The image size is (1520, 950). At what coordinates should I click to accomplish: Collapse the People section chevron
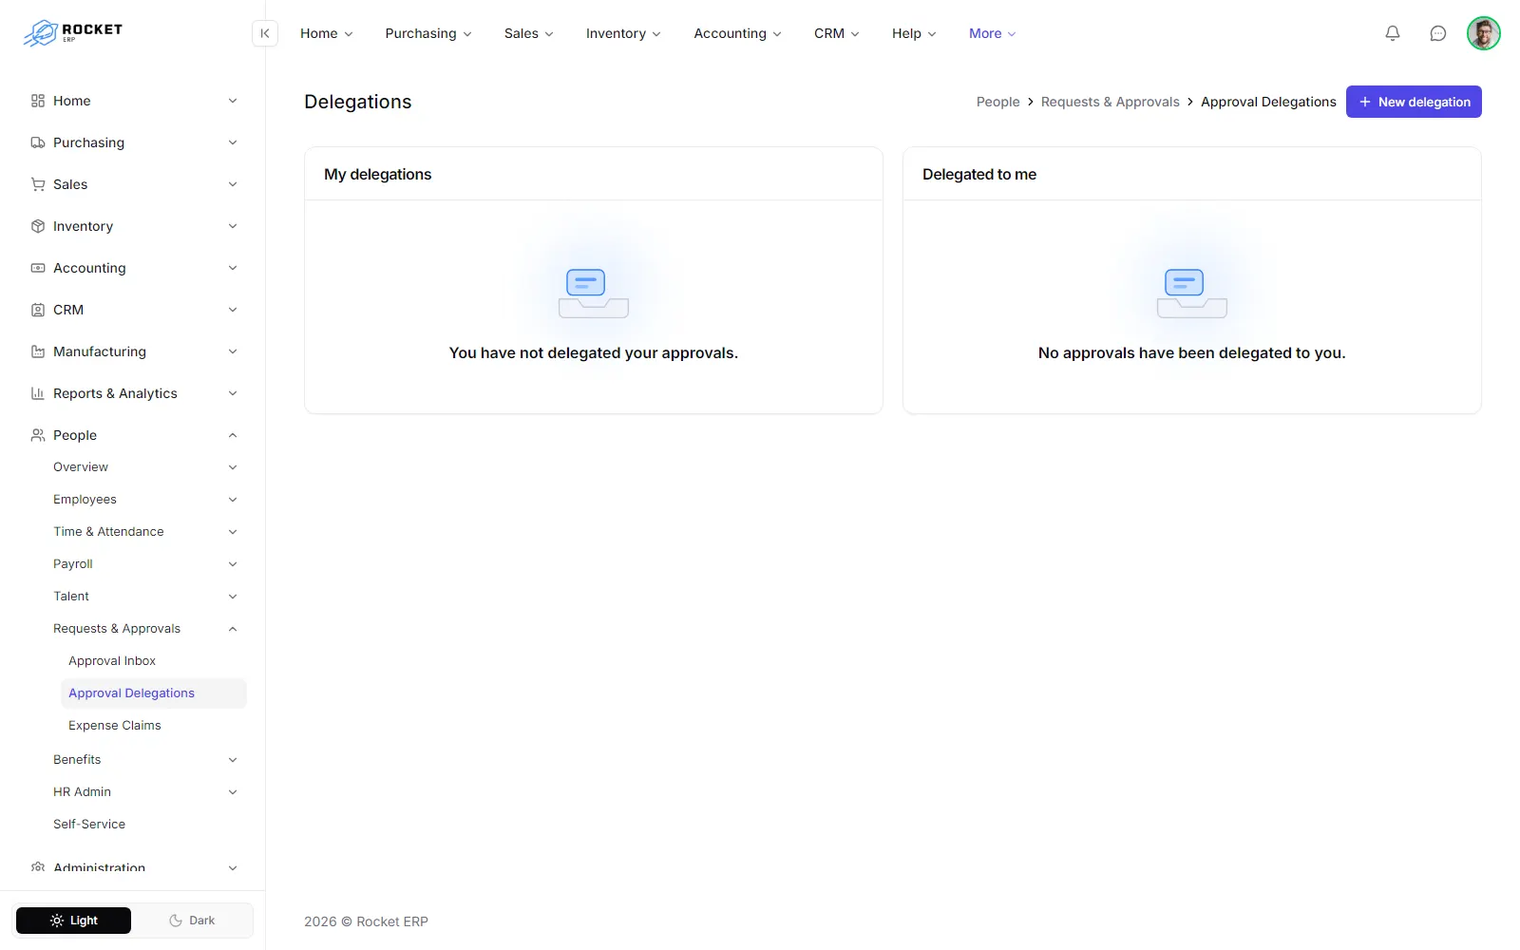[x=233, y=435]
